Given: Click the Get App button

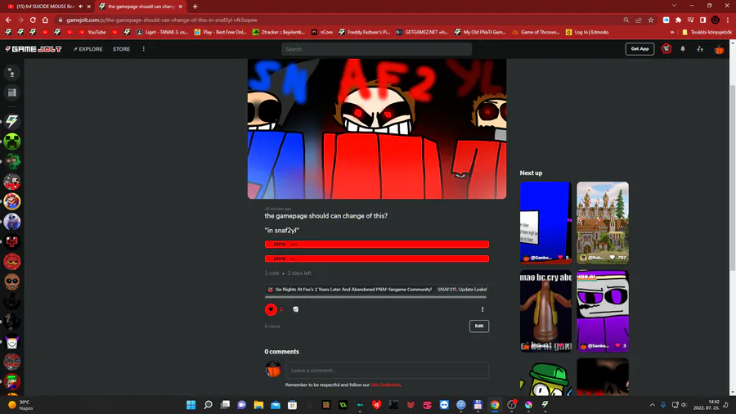Looking at the screenshot, I should (x=640, y=49).
